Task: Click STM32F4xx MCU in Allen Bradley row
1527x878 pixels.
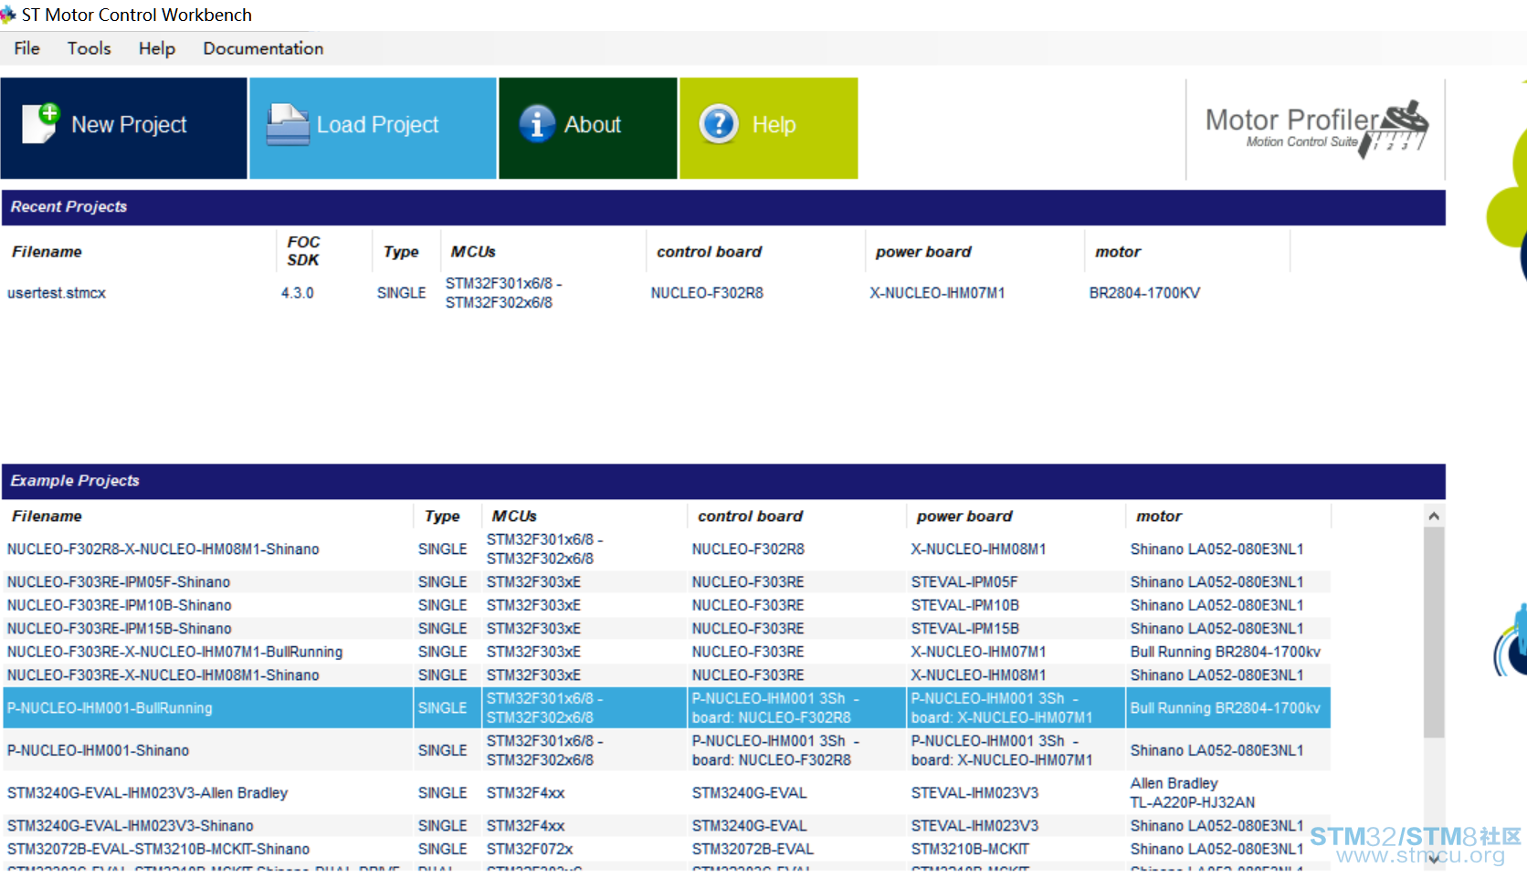Action: (x=525, y=793)
